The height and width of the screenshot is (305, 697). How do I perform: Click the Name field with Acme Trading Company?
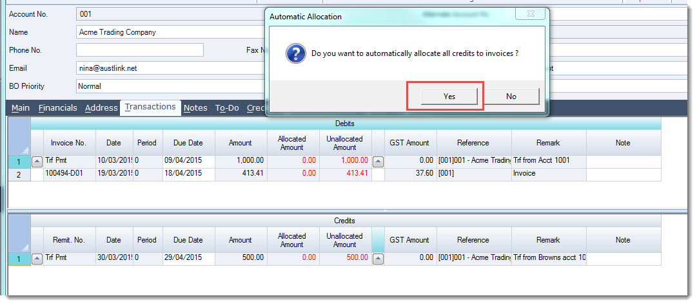point(171,32)
